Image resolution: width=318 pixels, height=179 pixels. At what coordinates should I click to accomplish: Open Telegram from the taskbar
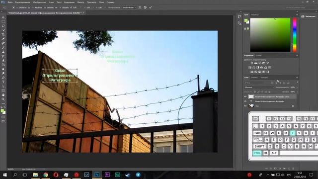(138, 175)
